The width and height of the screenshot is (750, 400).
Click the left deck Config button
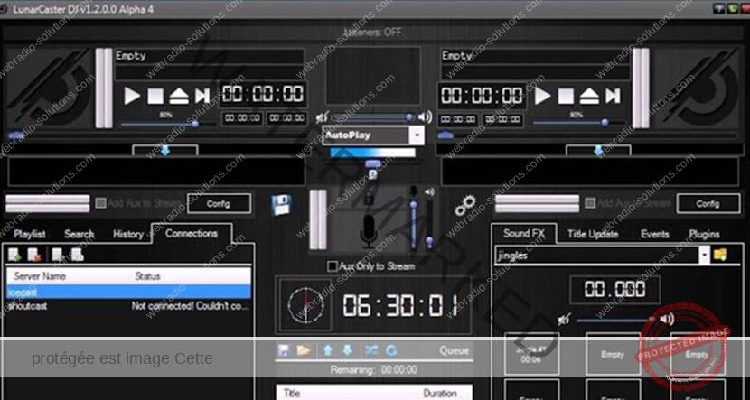[x=219, y=203]
